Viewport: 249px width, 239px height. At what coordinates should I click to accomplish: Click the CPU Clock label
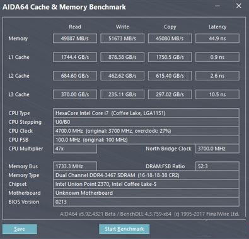point(21,131)
